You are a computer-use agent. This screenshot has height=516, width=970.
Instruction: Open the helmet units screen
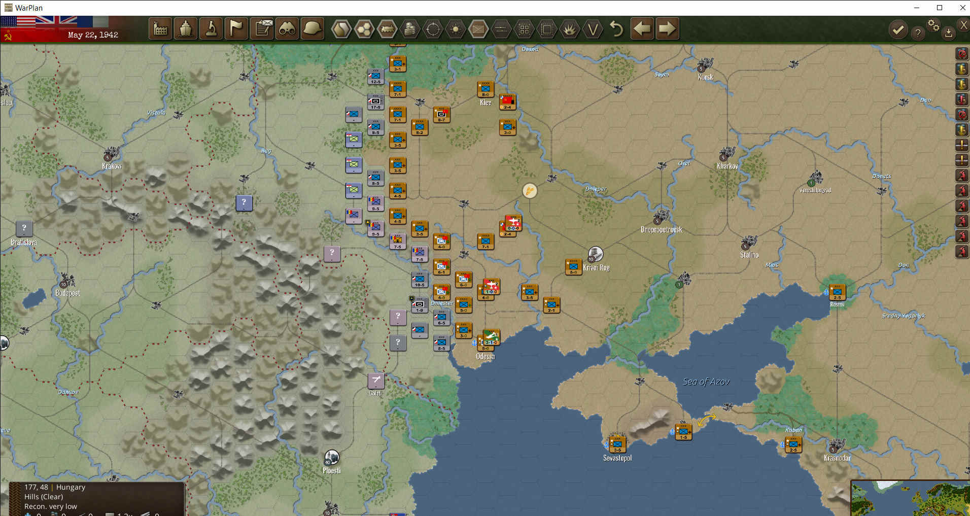click(x=313, y=29)
